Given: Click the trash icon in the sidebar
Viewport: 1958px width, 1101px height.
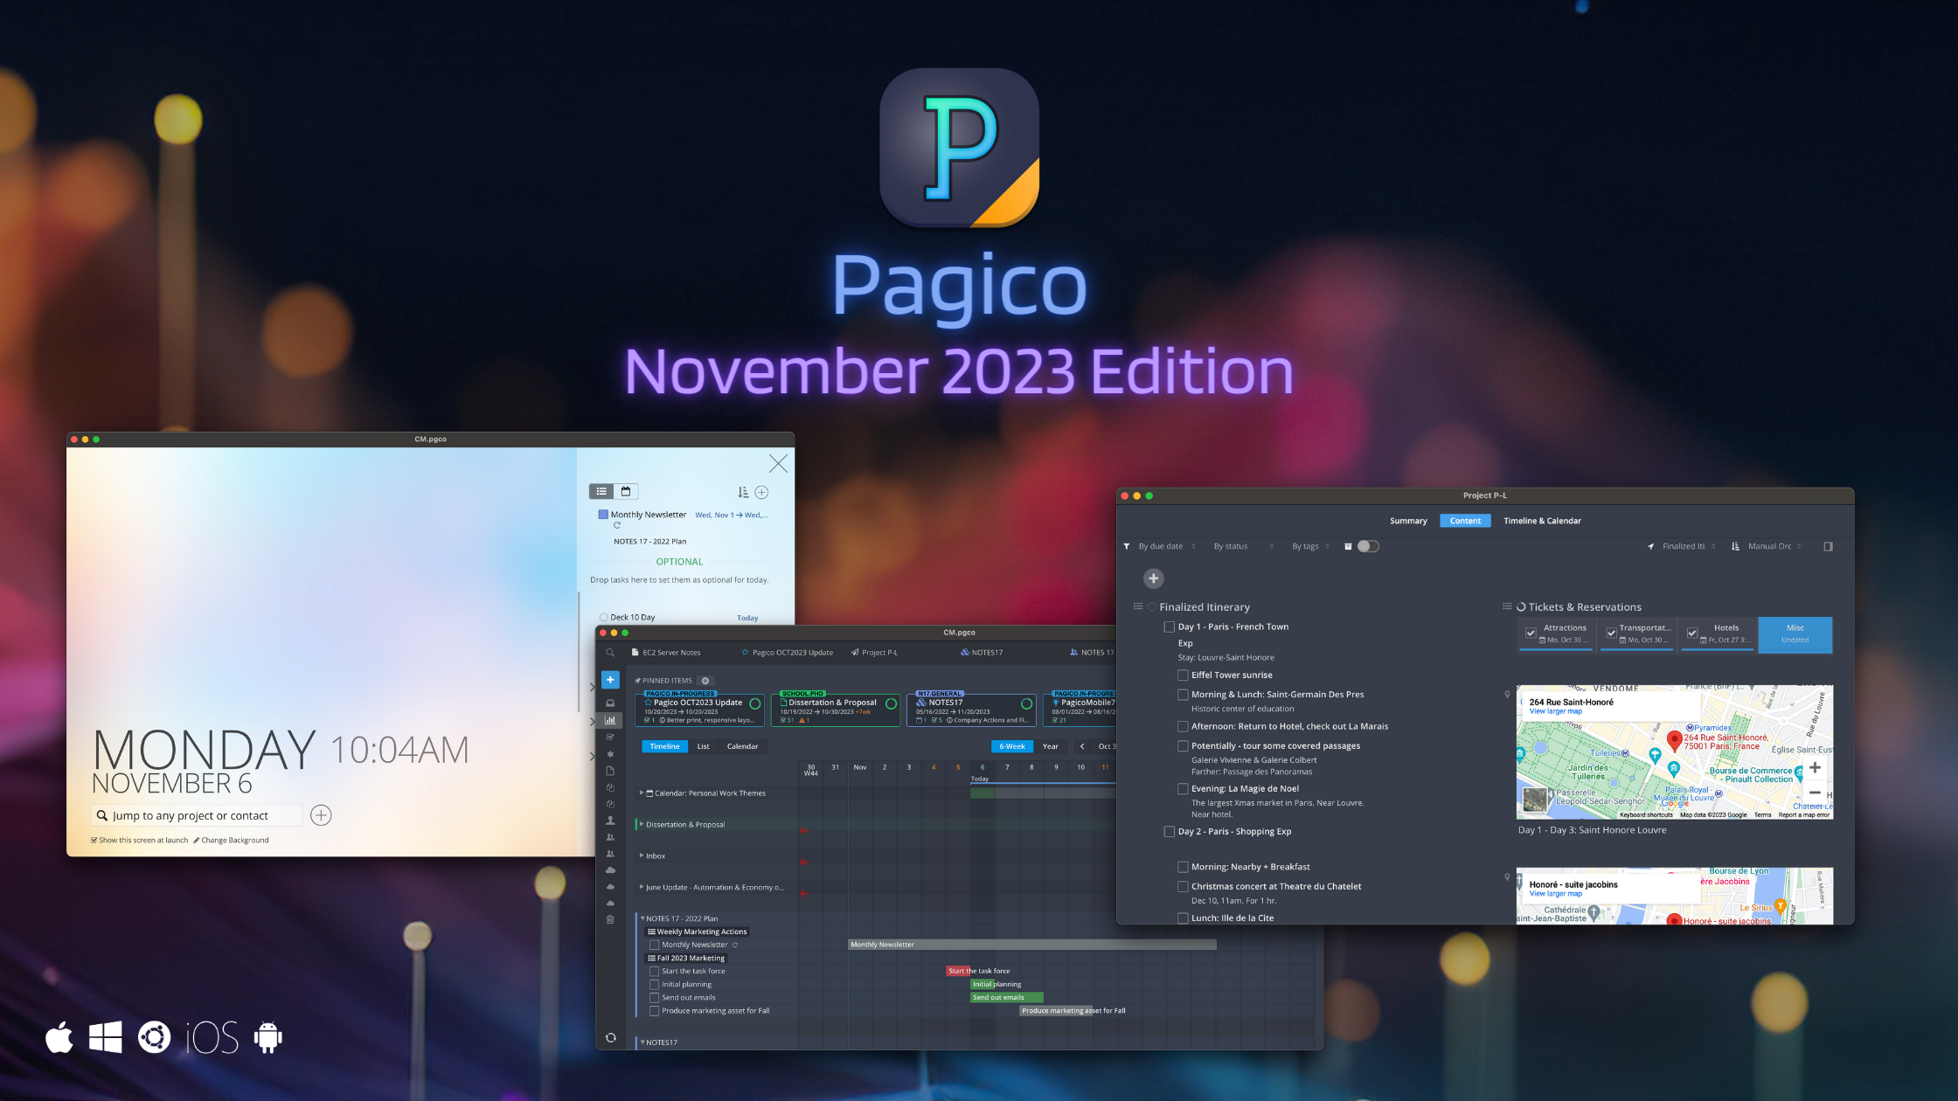Looking at the screenshot, I should (x=610, y=919).
